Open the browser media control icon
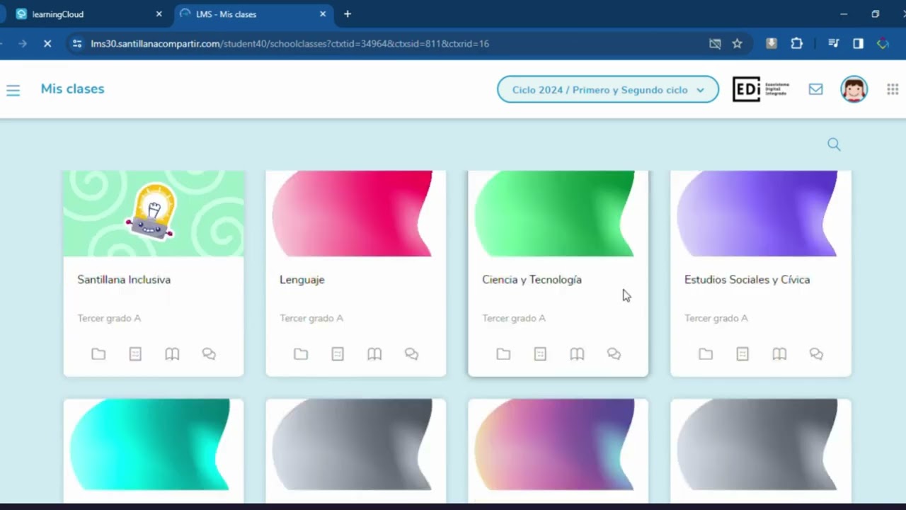 coord(833,44)
